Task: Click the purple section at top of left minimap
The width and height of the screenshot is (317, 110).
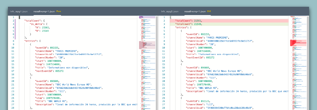Action: pyautogui.click(x=147, y=17)
